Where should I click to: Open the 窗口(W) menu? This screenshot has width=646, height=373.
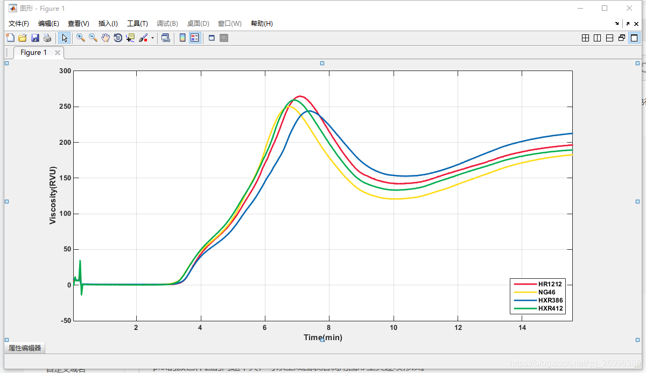tap(230, 24)
